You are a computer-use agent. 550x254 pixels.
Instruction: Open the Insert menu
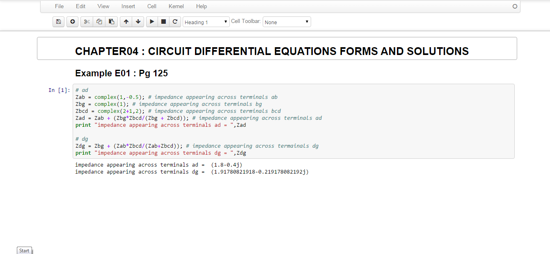pyautogui.click(x=128, y=6)
